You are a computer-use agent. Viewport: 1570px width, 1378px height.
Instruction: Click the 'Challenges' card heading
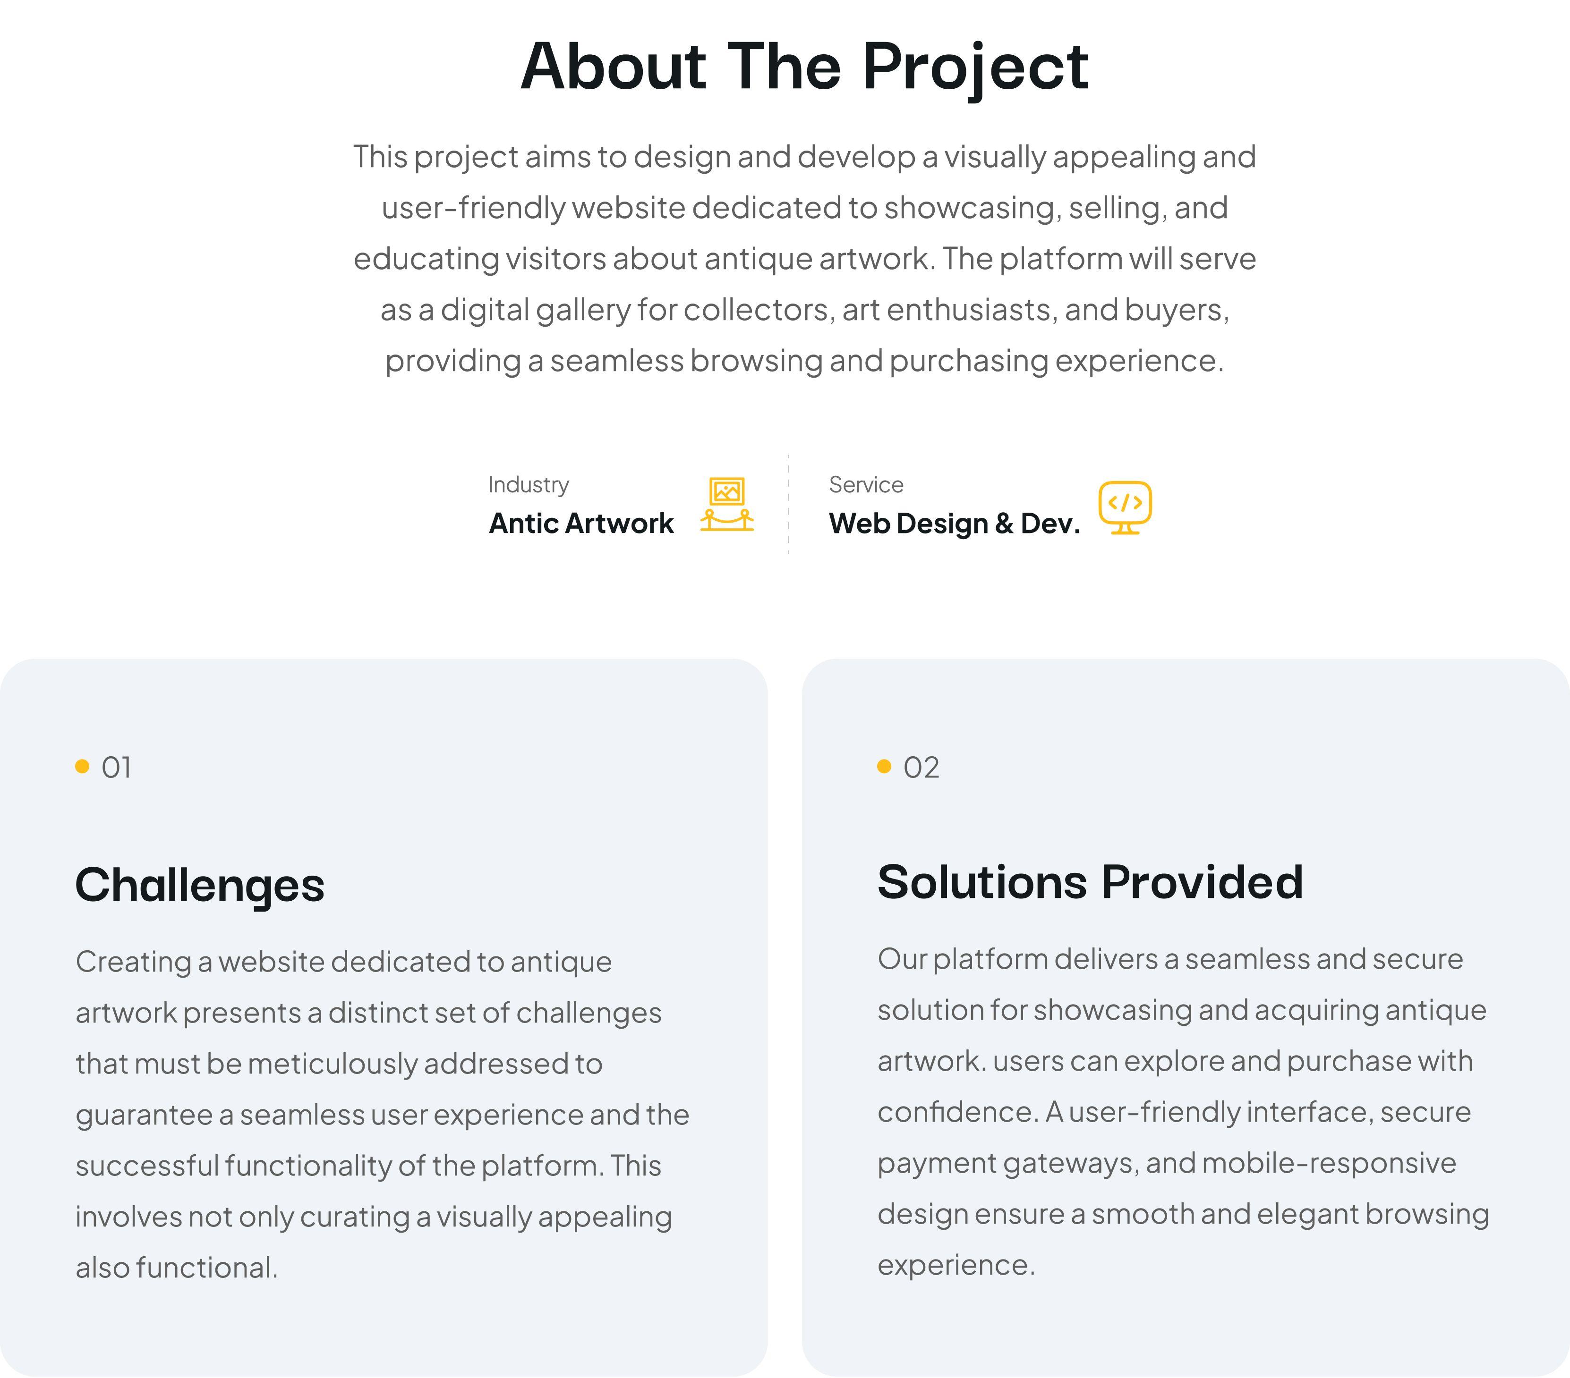[x=200, y=886]
